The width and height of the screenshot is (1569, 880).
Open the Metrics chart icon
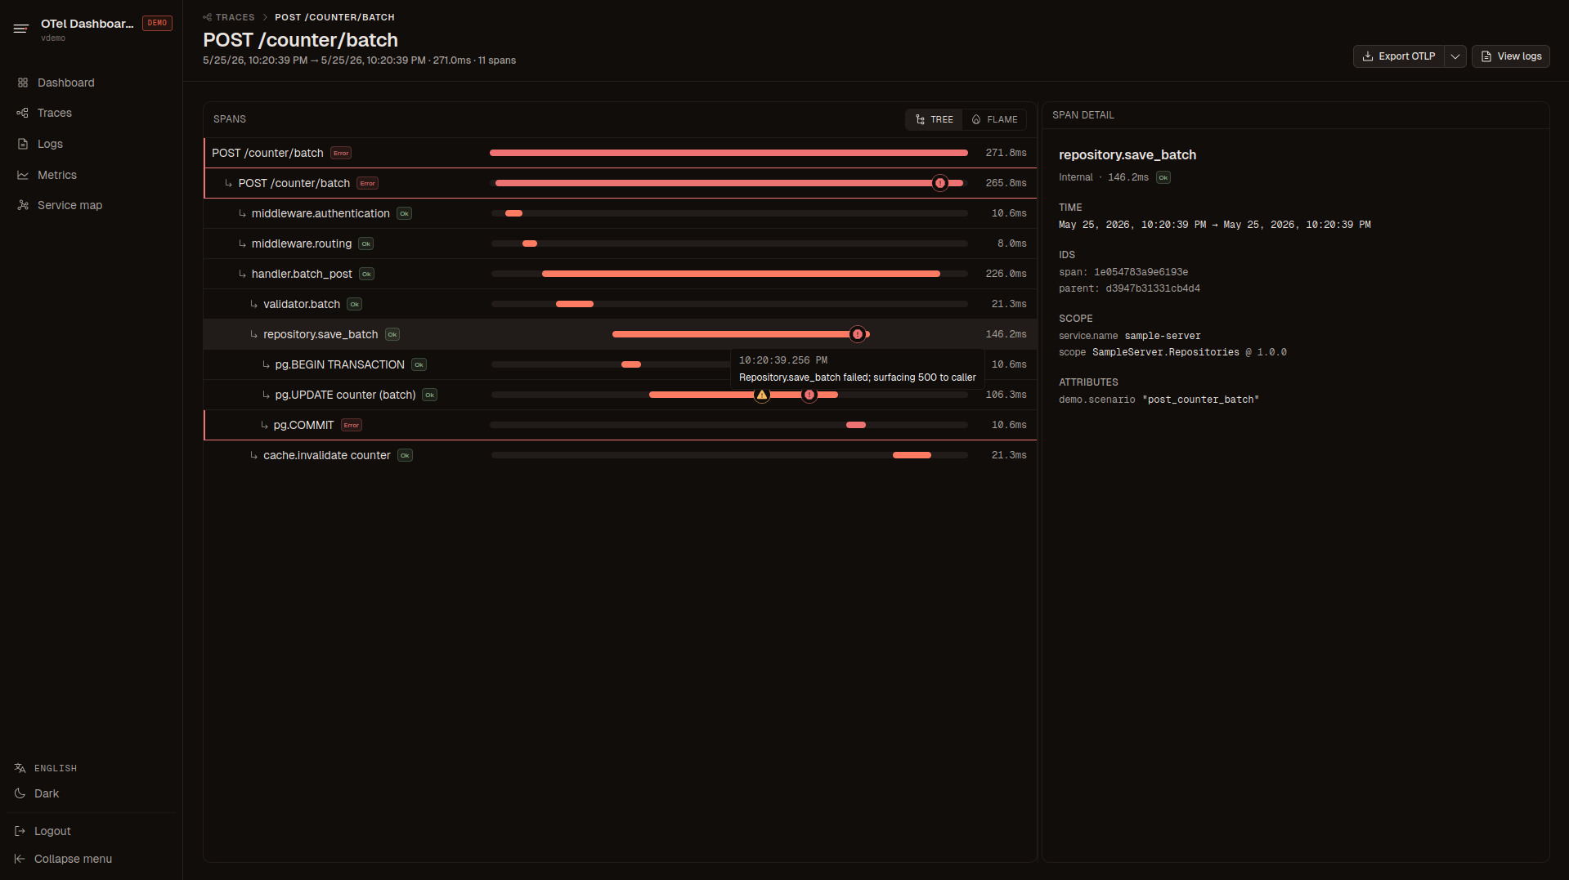point(23,175)
